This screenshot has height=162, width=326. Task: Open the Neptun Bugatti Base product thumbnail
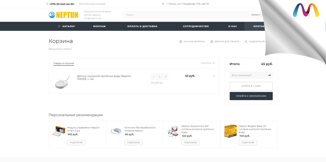click(230, 131)
